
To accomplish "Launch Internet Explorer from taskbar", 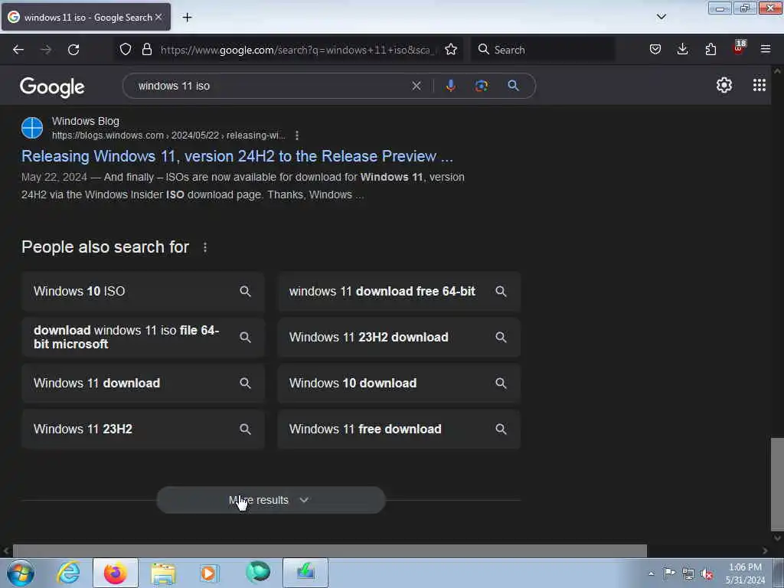I will point(68,573).
